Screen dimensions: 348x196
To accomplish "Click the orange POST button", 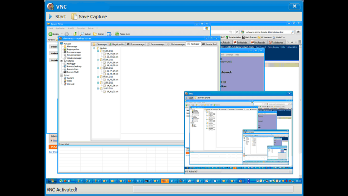I will pyautogui.click(x=53, y=147).
